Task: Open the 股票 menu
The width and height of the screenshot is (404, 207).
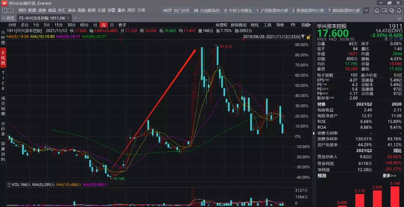Action: pos(32,10)
